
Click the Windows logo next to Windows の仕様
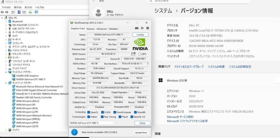pos(160,80)
